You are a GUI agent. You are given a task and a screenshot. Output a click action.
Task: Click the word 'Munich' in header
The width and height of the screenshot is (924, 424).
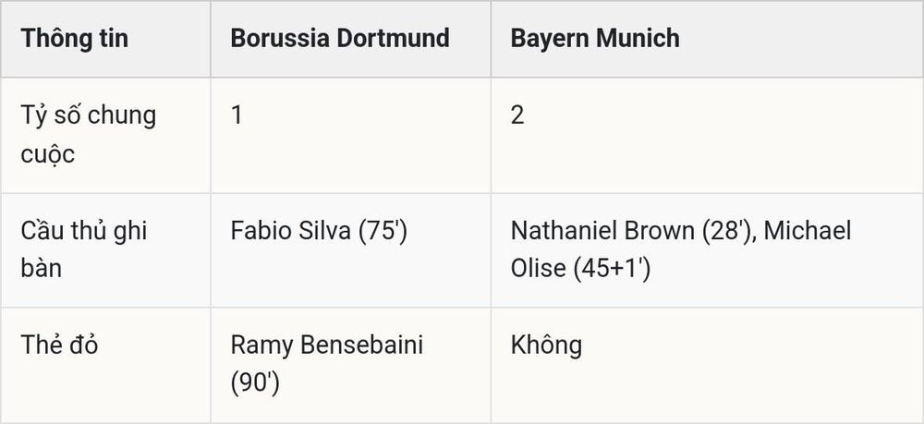click(638, 38)
